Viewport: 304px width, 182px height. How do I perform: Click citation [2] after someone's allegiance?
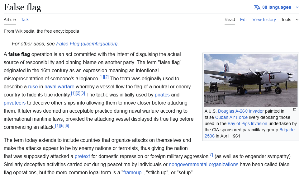(106, 77)
